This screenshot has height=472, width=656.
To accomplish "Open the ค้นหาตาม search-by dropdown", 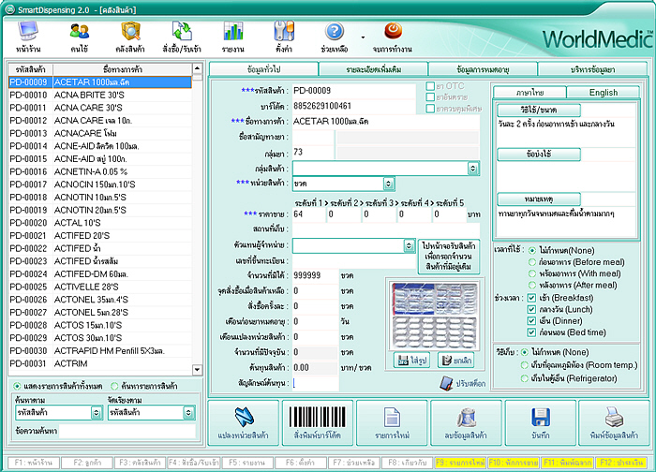I will (x=97, y=413).
